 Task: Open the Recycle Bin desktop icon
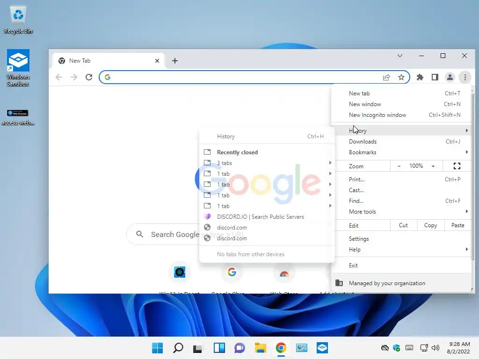18,20
